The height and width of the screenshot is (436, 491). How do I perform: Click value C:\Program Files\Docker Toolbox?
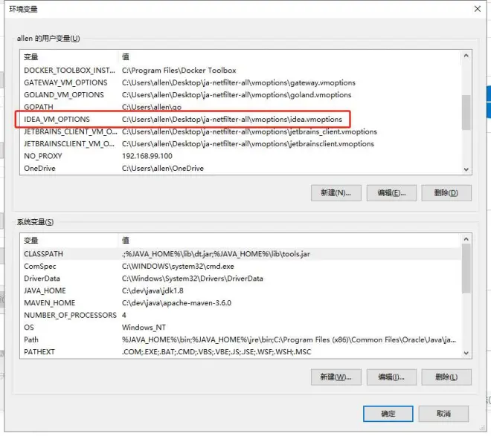point(179,71)
